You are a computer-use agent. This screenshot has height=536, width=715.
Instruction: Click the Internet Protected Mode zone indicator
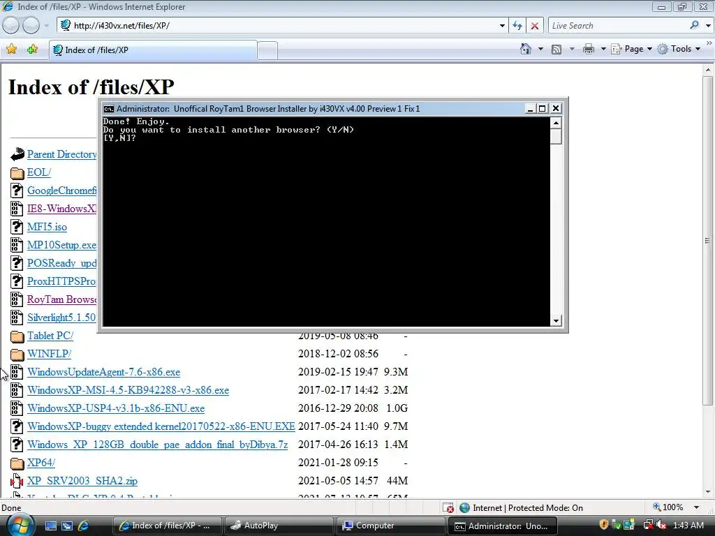[521, 508]
